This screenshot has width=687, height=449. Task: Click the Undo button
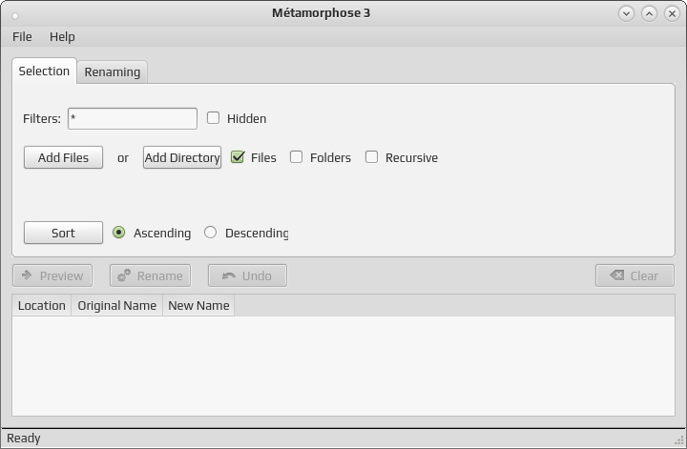click(x=247, y=276)
